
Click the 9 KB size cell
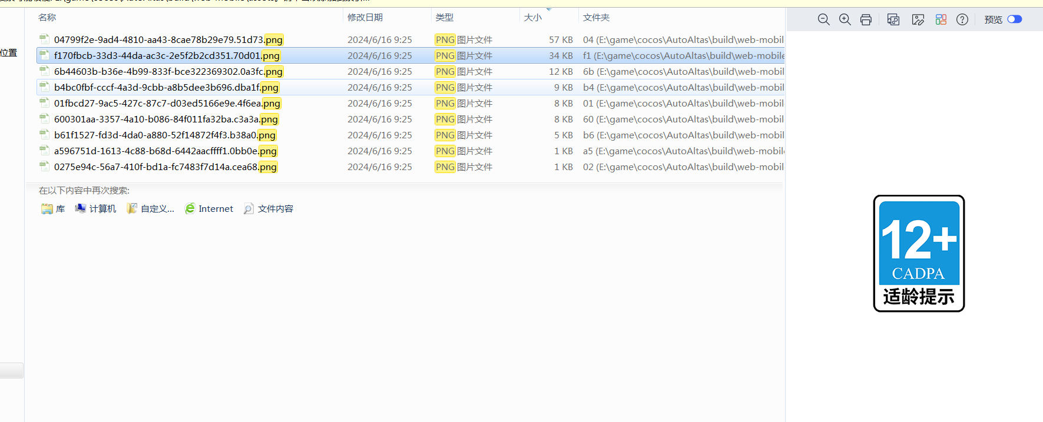pyautogui.click(x=563, y=87)
